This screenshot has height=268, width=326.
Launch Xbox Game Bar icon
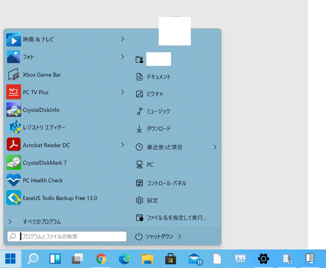tap(13, 74)
